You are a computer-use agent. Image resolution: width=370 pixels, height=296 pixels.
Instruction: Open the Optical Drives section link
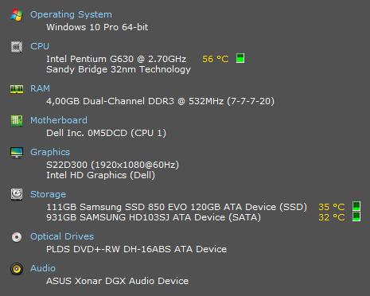click(62, 236)
